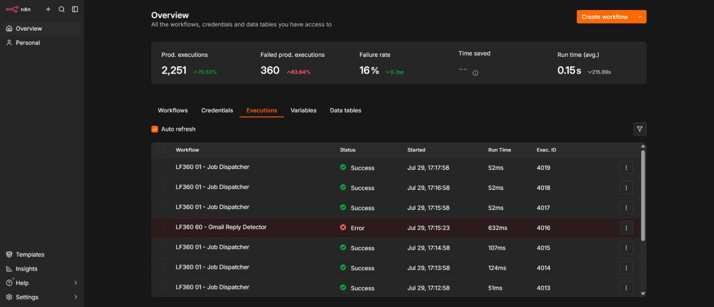Open the Templates link in sidebar
Image resolution: width=714 pixels, height=307 pixels.
(x=41, y=254)
